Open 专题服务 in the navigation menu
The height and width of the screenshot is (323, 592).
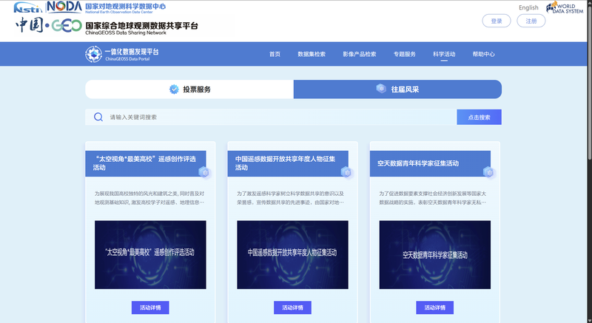coord(404,54)
